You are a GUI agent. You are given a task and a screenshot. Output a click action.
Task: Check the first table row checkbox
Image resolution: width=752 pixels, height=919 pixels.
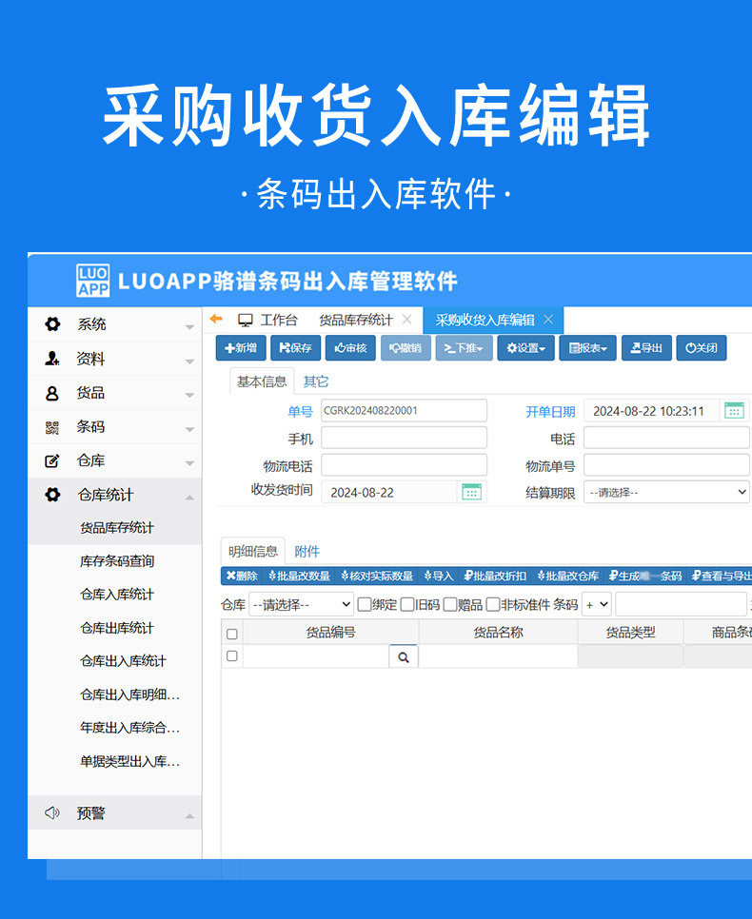231,655
